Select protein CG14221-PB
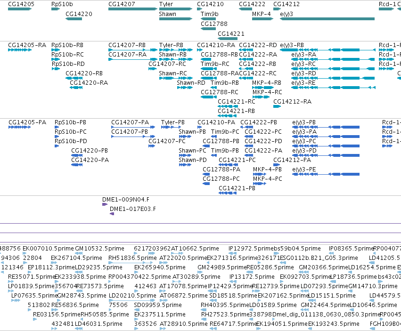 [237, 188]
